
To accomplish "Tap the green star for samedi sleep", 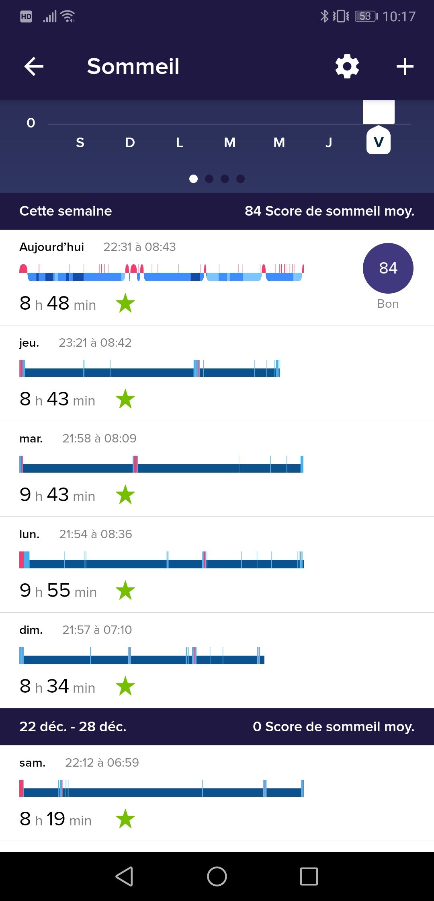I will (125, 819).
